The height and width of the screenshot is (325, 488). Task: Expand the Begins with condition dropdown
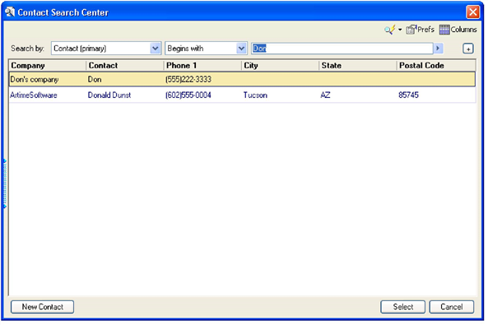click(x=241, y=49)
